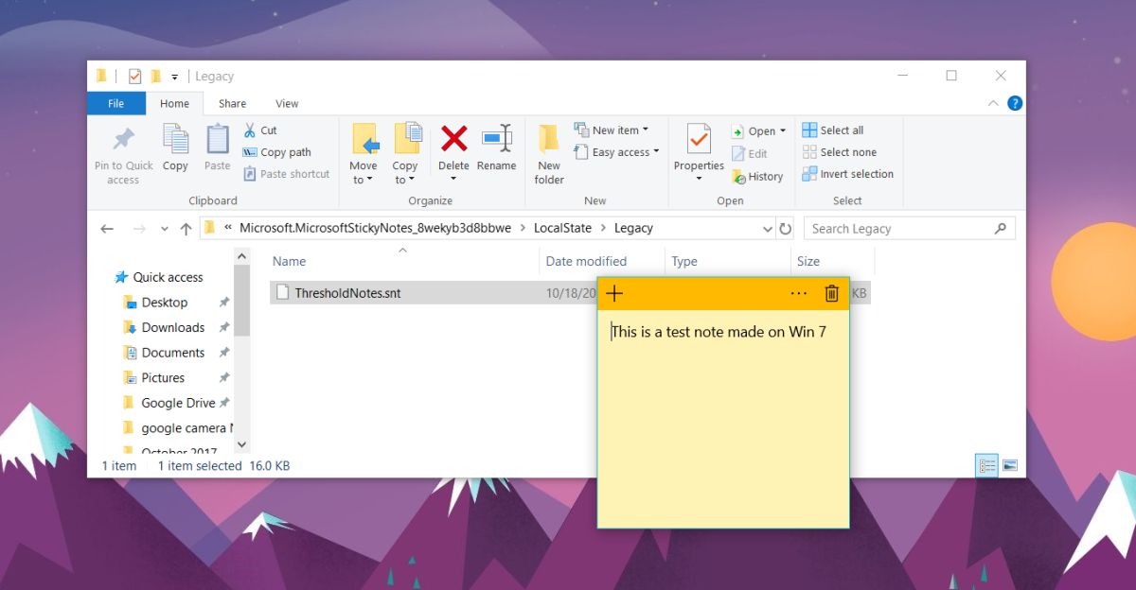Viewport: 1136px width, 590px height.
Task: Switch to large icons view in status bar
Action: (x=1010, y=465)
